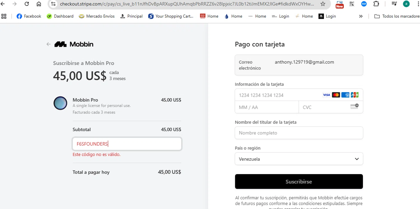The width and height of the screenshot is (420, 209).
Task: Open the extension with red New badge
Action: pos(340,4)
